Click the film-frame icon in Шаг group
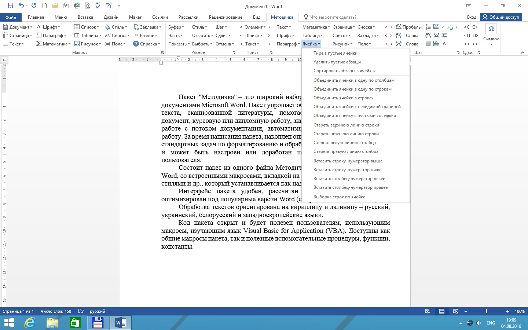Screen dimensions: 528x330 [x=444, y=35]
